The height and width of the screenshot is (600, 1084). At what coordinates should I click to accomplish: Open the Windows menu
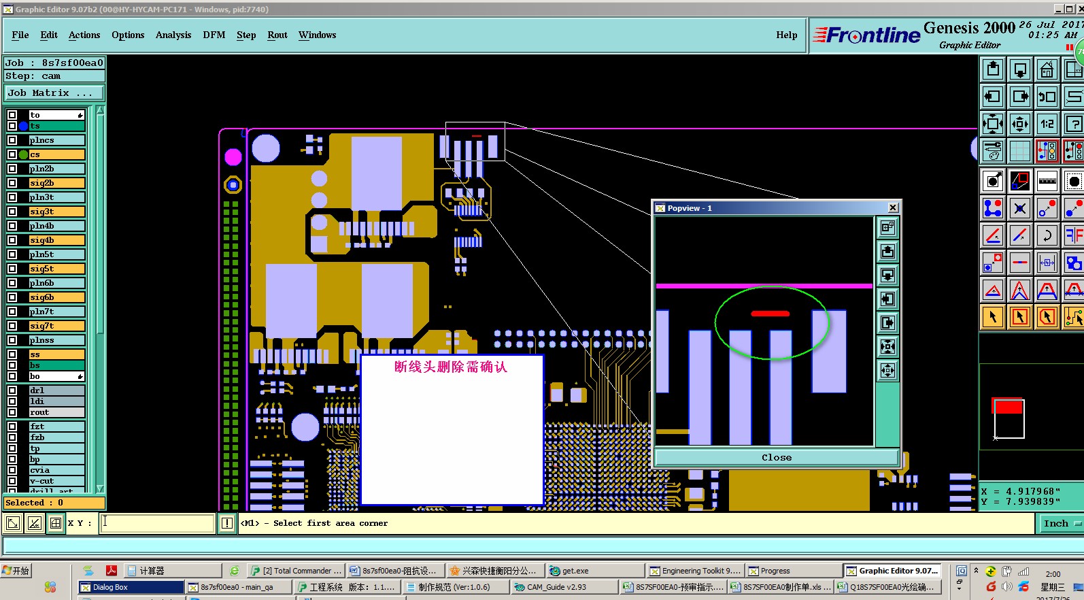coord(317,35)
